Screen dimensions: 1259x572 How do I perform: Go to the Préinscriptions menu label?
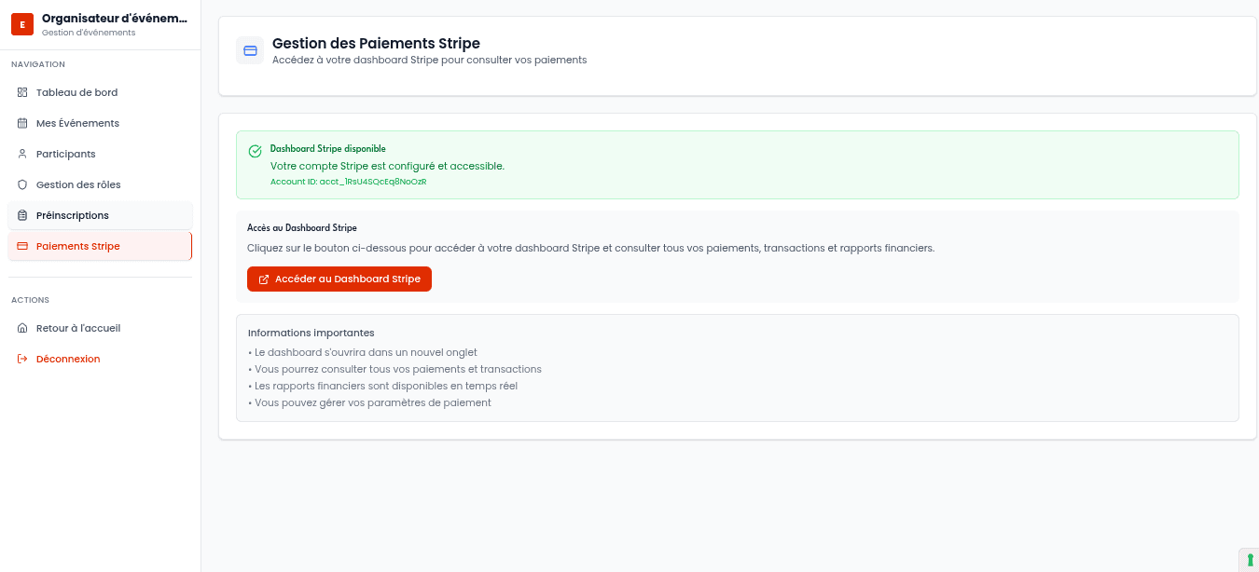[x=73, y=215]
